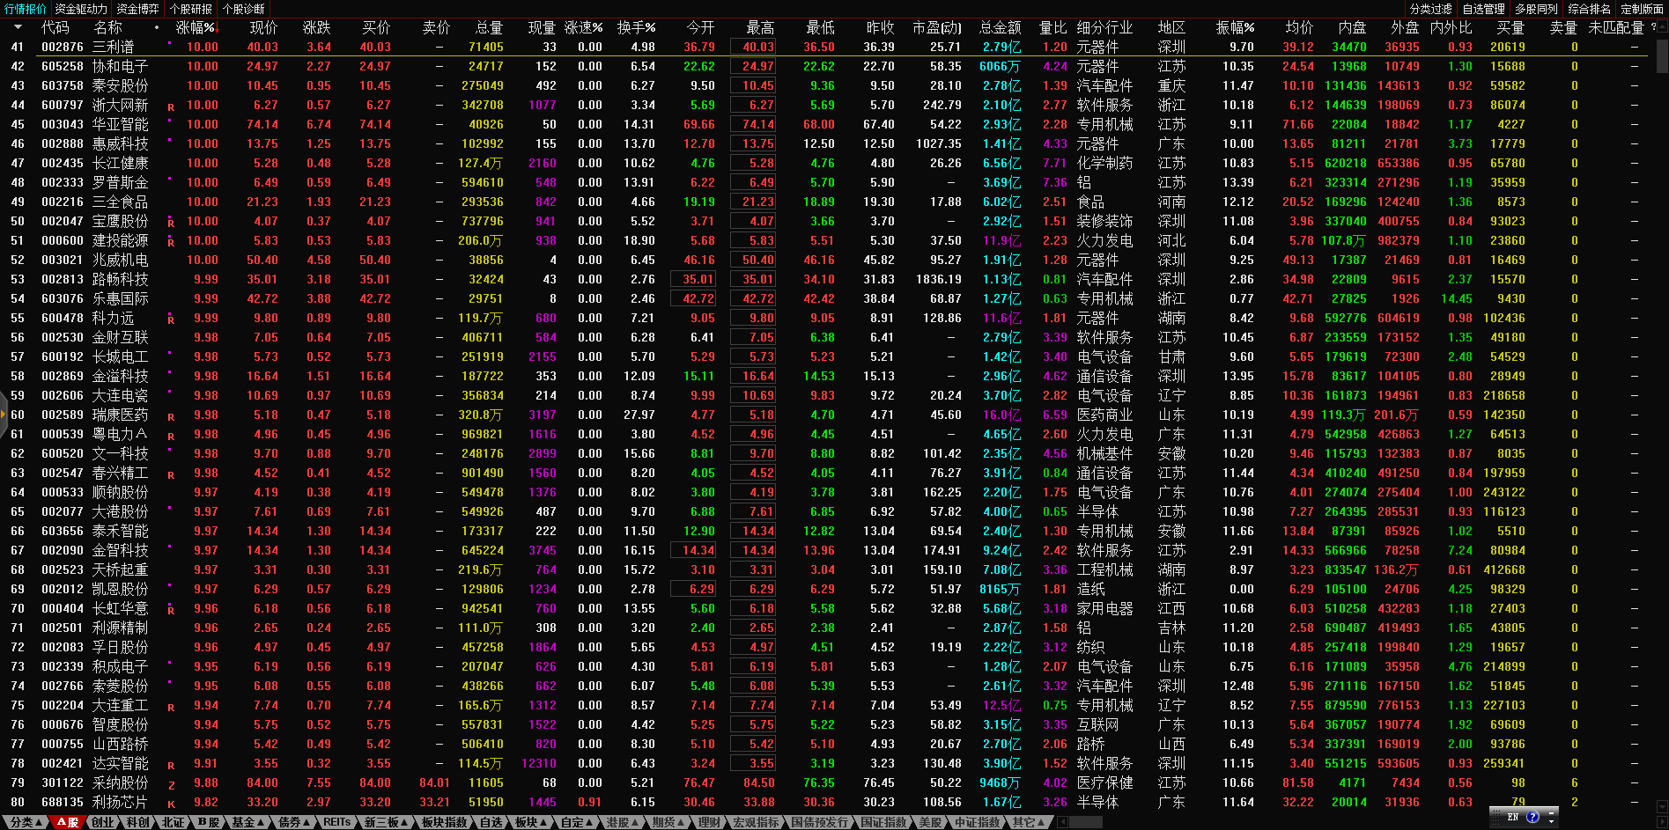This screenshot has width=1669, height=830.
Task: Expand the 期货 tab menu
Action: (x=668, y=822)
